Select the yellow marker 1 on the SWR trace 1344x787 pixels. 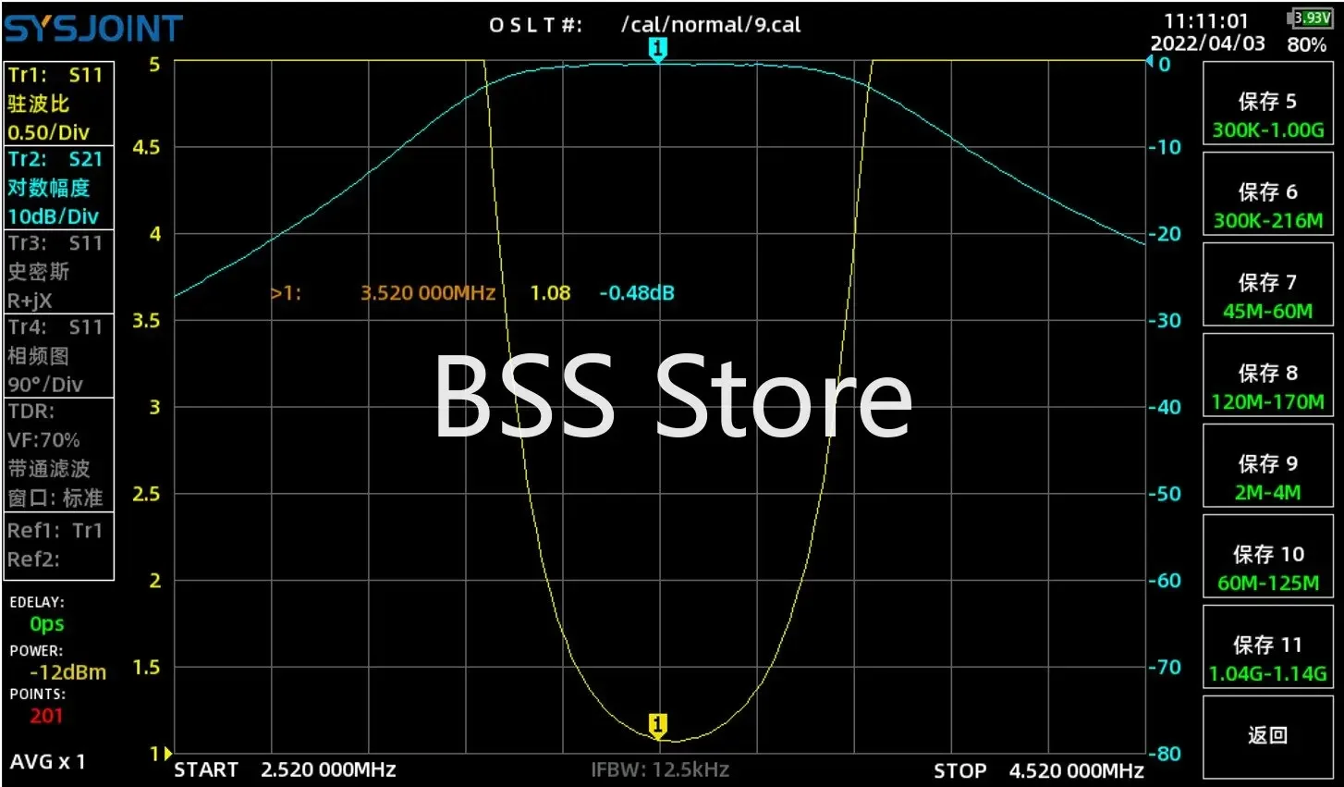[x=658, y=725]
